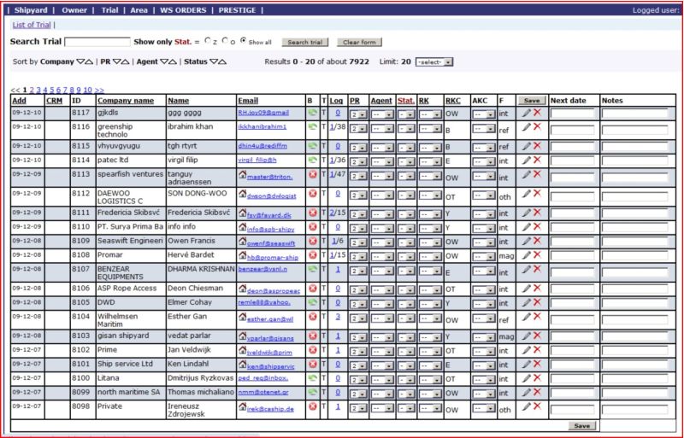684x438 pixels.
Task: Open Agent dropdown for greenship technolo row
Action: pos(382,129)
